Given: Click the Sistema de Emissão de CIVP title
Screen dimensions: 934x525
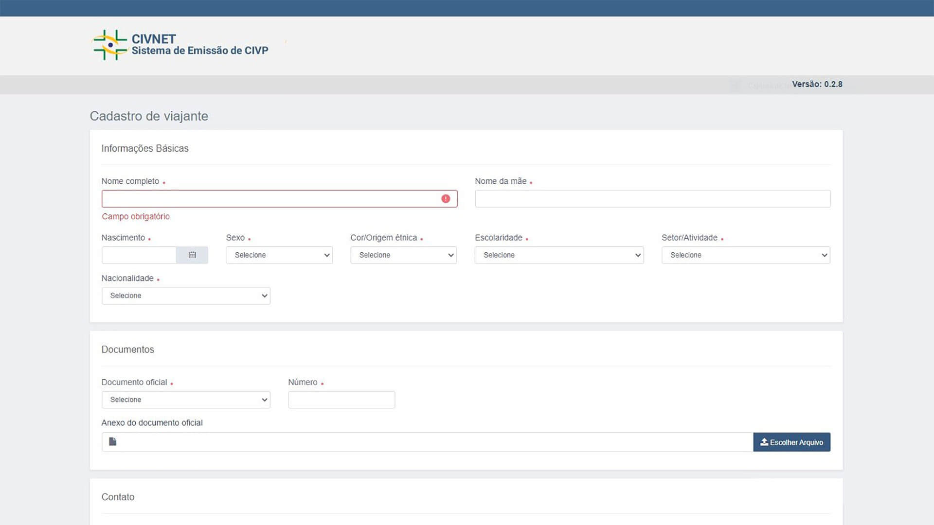Looking at the screenshot, I should tap(200, 51).
